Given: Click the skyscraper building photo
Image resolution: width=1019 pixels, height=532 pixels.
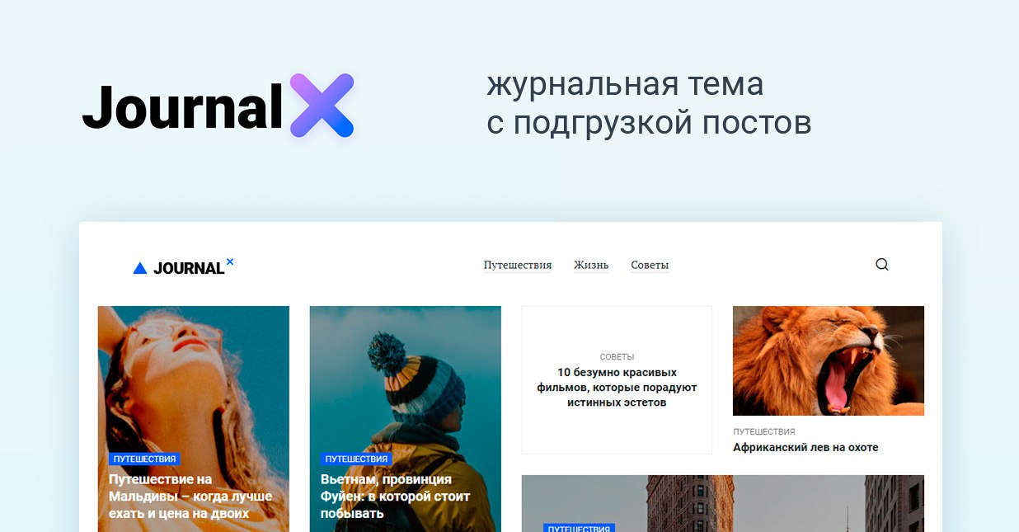Looking at the screenshot, I should [x=723, y=503].
